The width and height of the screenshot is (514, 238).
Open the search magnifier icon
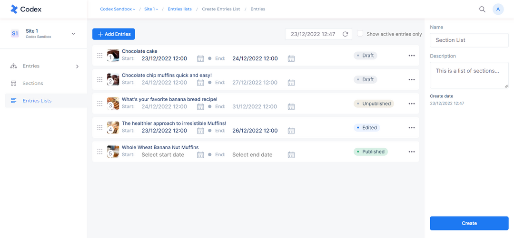pyautogui.click(x=482, y=9)
